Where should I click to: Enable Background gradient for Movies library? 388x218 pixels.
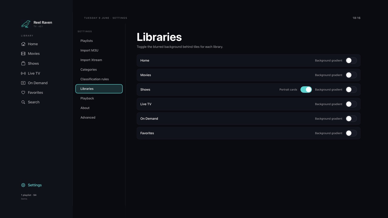tap(351, 75)
